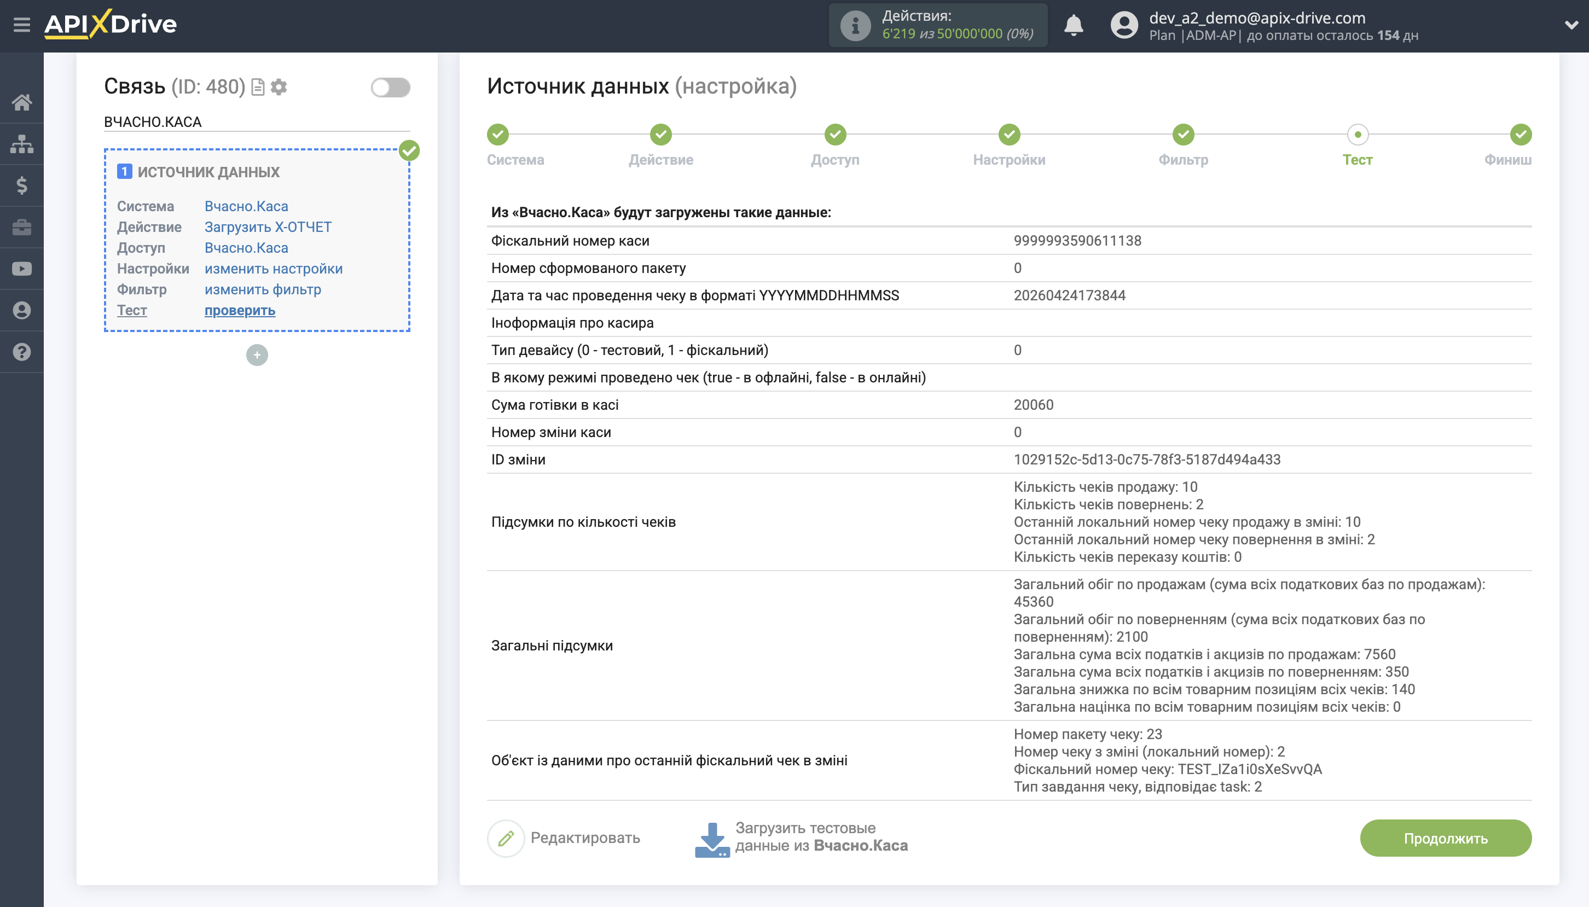Add a new block with plus button
This screenshot has height=907, width=1589.
[x=257, y=355]
